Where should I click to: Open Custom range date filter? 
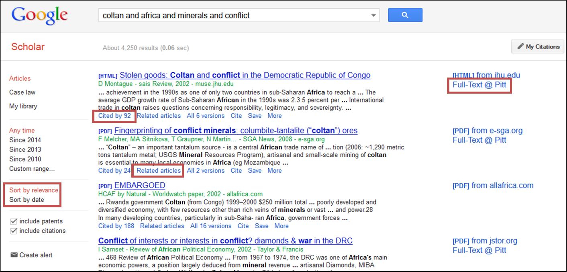coord(32,169)
